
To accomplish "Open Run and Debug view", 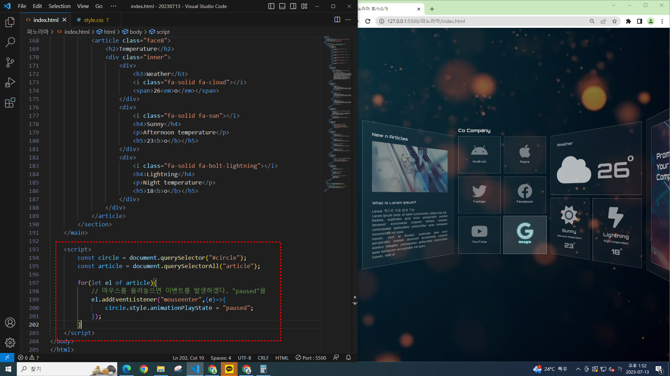I will click(x=10, y=83).
